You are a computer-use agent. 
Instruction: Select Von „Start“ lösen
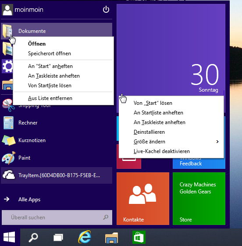171,103
